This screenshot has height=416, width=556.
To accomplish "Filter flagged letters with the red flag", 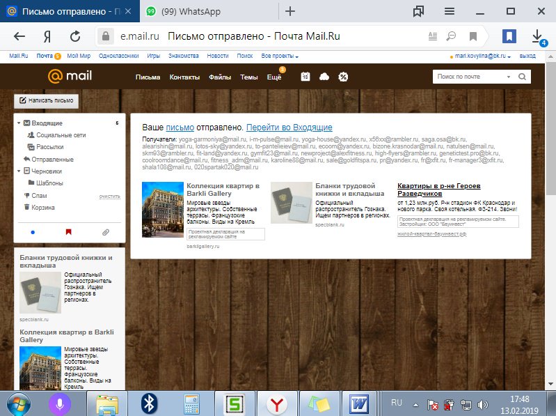I will coord(69,232).
